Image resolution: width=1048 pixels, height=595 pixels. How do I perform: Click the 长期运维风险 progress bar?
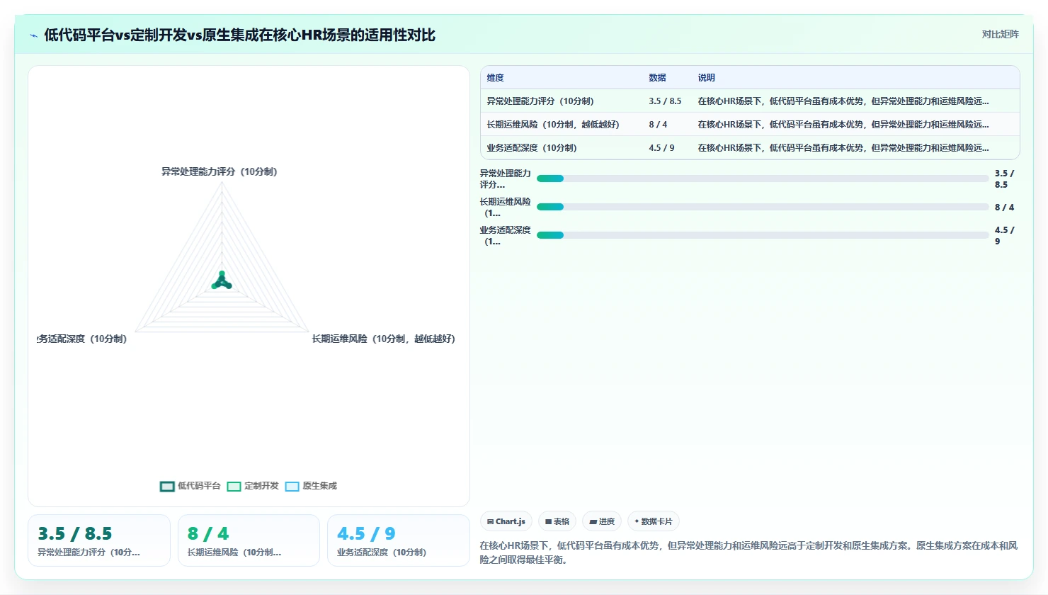pyautogui.click(x=763, y=207)
